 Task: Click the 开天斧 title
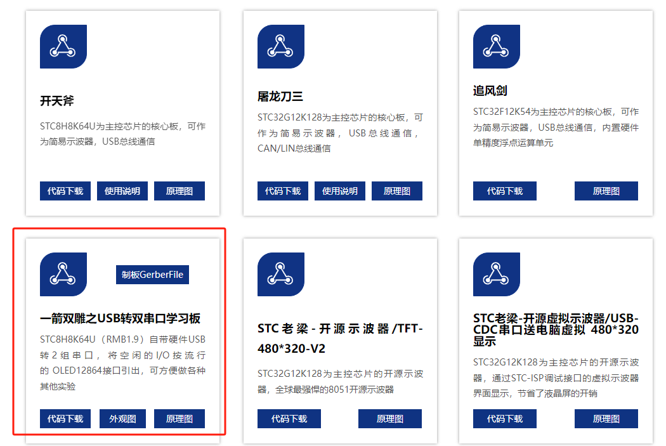coord(57,101)
